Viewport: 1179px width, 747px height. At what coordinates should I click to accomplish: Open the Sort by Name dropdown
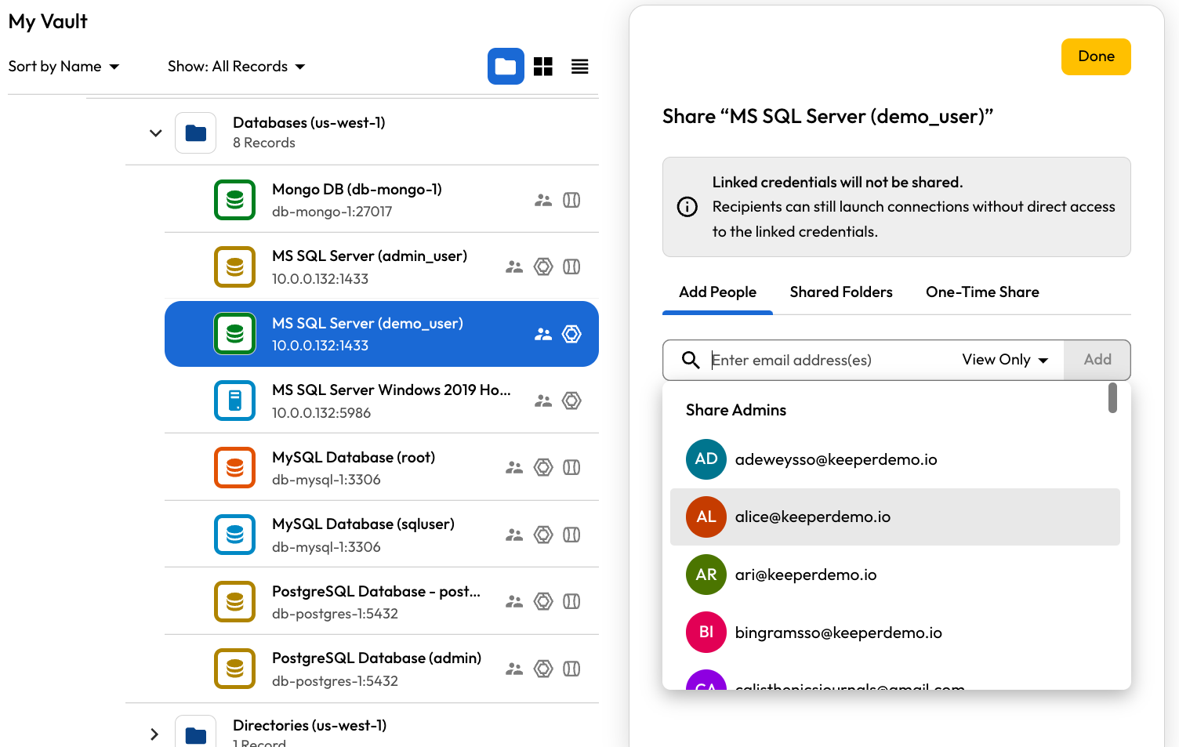pos(63,67)
